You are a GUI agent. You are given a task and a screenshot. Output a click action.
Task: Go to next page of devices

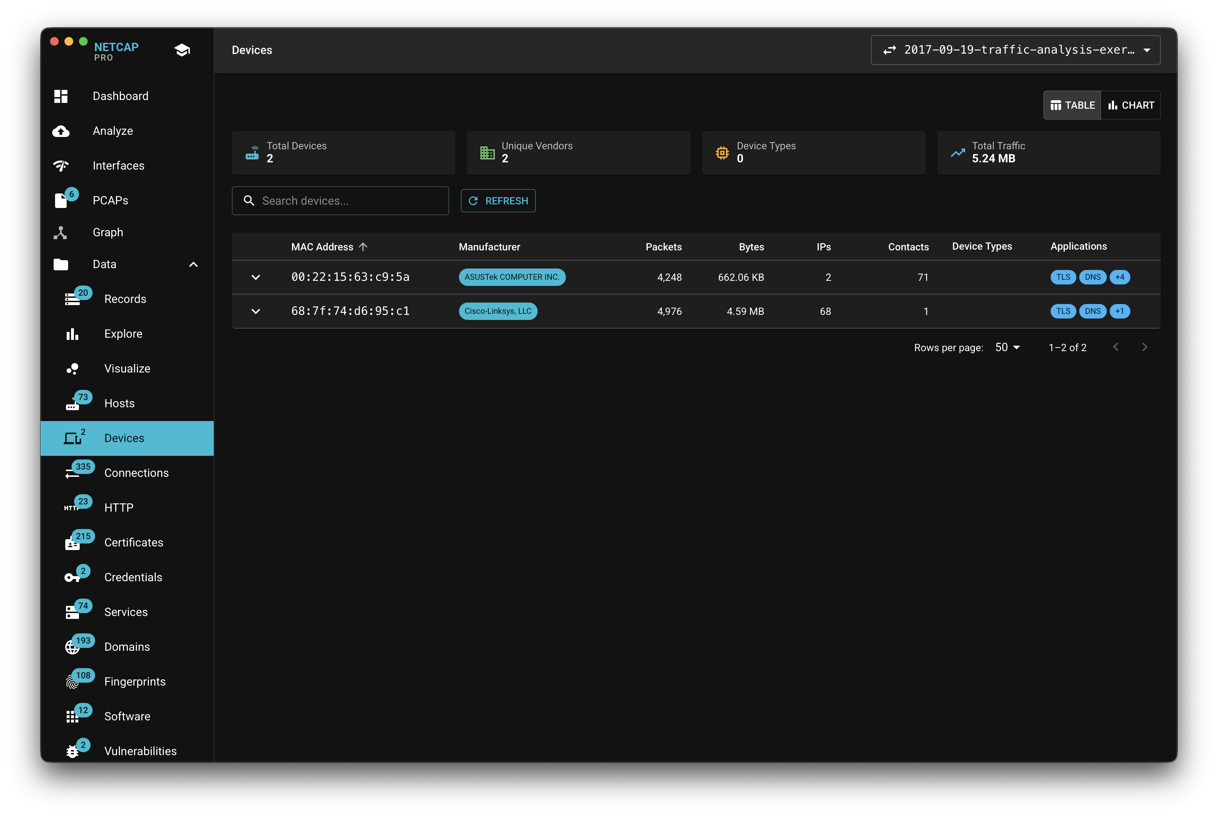[x=1144, y=347]
